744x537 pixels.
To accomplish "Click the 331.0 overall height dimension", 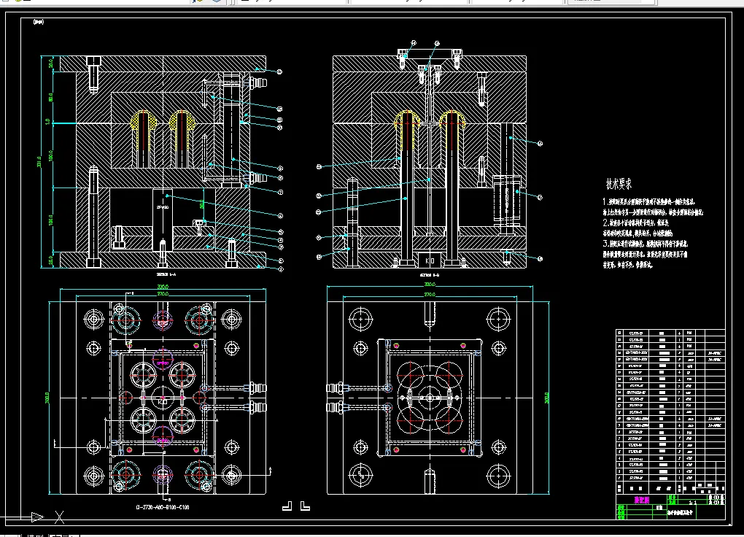I will 39,162.
